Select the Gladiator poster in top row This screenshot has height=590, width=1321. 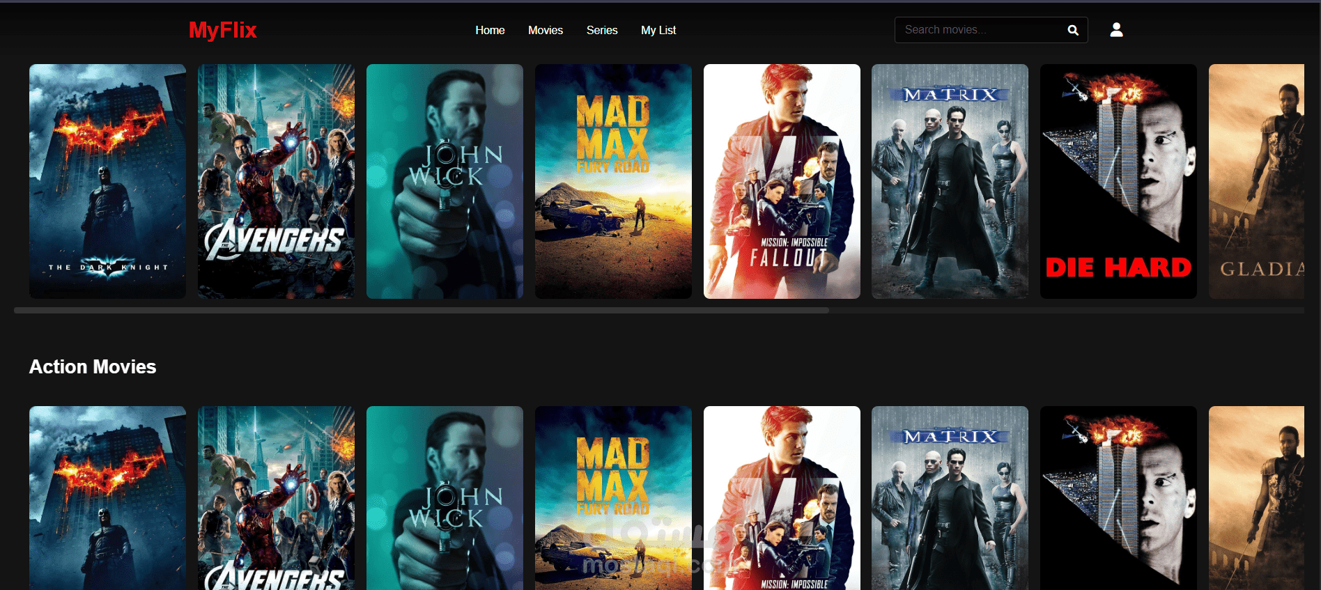pos(1256,181)
